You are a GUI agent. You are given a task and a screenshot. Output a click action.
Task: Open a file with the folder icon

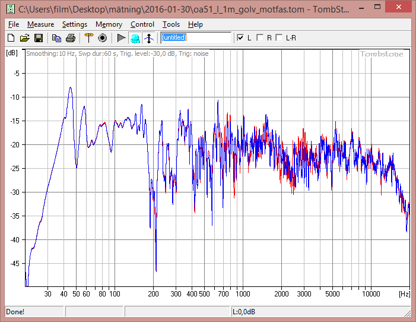pyautogui.click(x=25, y=38)
